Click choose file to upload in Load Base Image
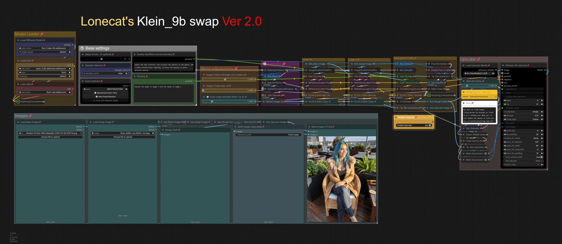Screen dimensions: 562x244 (x=50, y=137)
